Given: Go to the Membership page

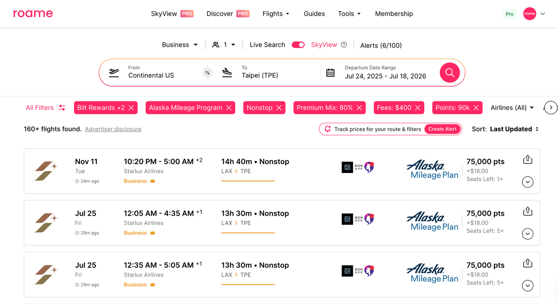Looking at the screenshot, I should click(394, 14).
